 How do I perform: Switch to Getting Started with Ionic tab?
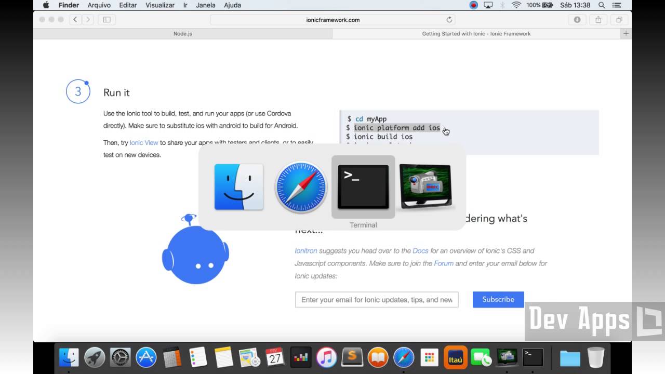click(x=476, y=34)
